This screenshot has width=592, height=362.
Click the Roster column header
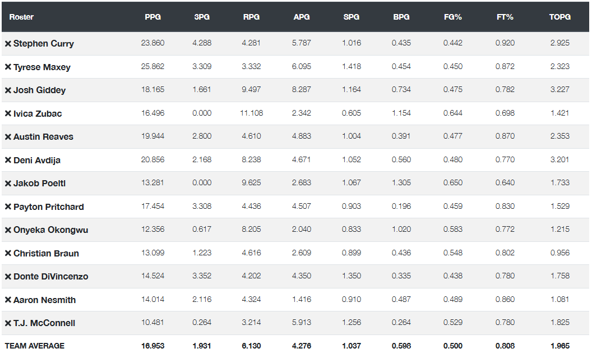(21, 17)
